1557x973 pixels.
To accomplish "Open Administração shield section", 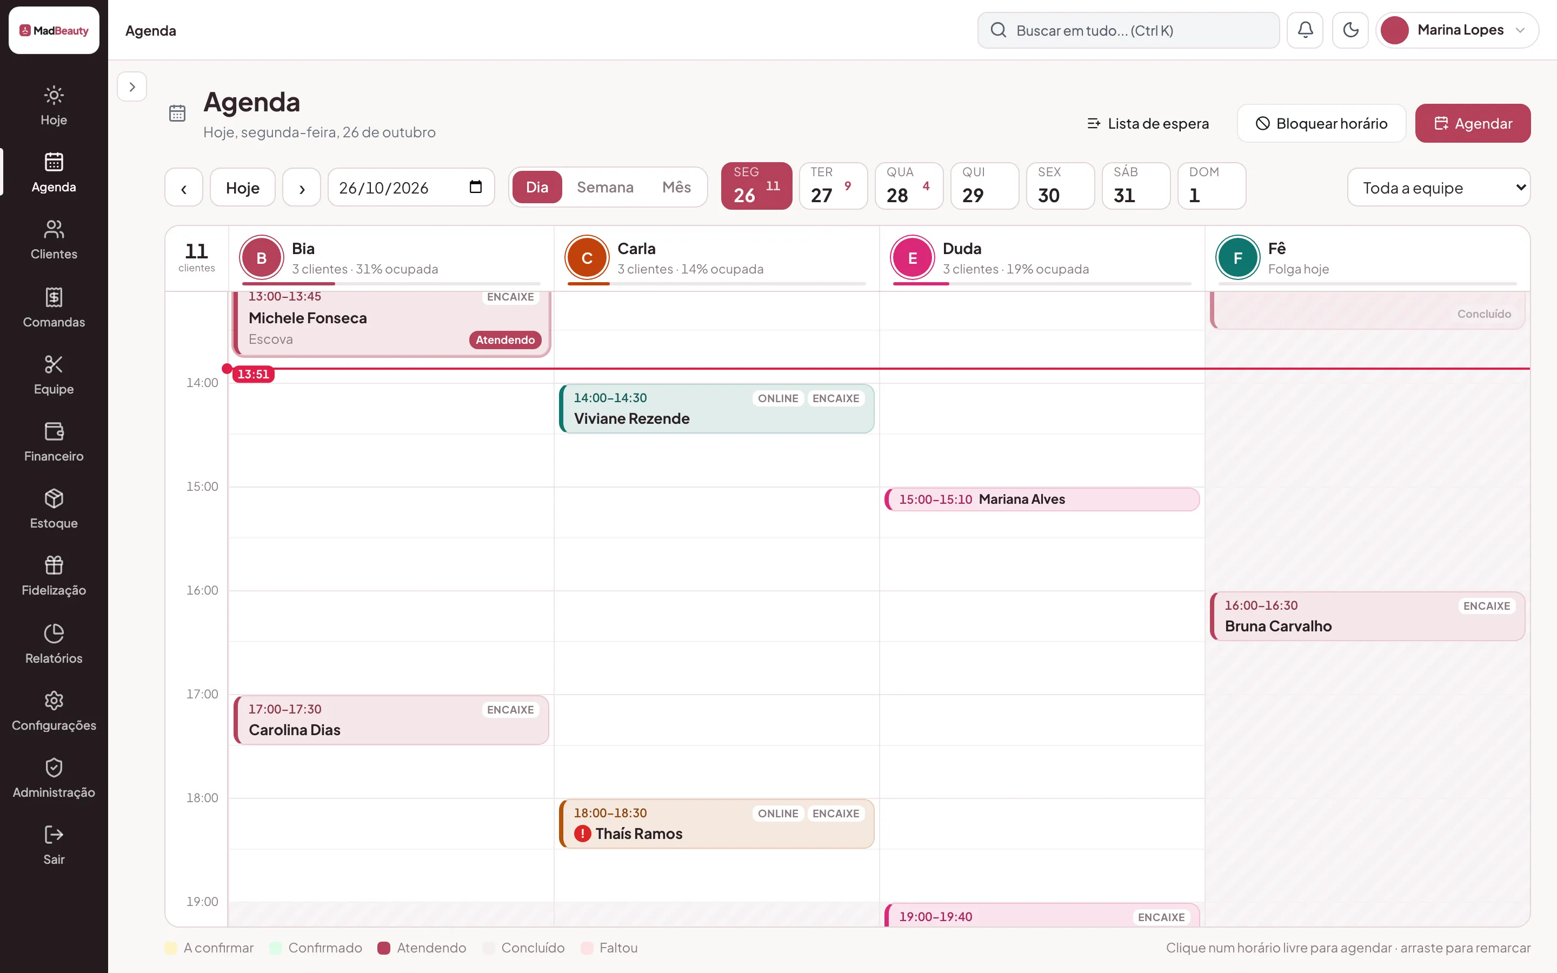I will [x=54, y=778].
